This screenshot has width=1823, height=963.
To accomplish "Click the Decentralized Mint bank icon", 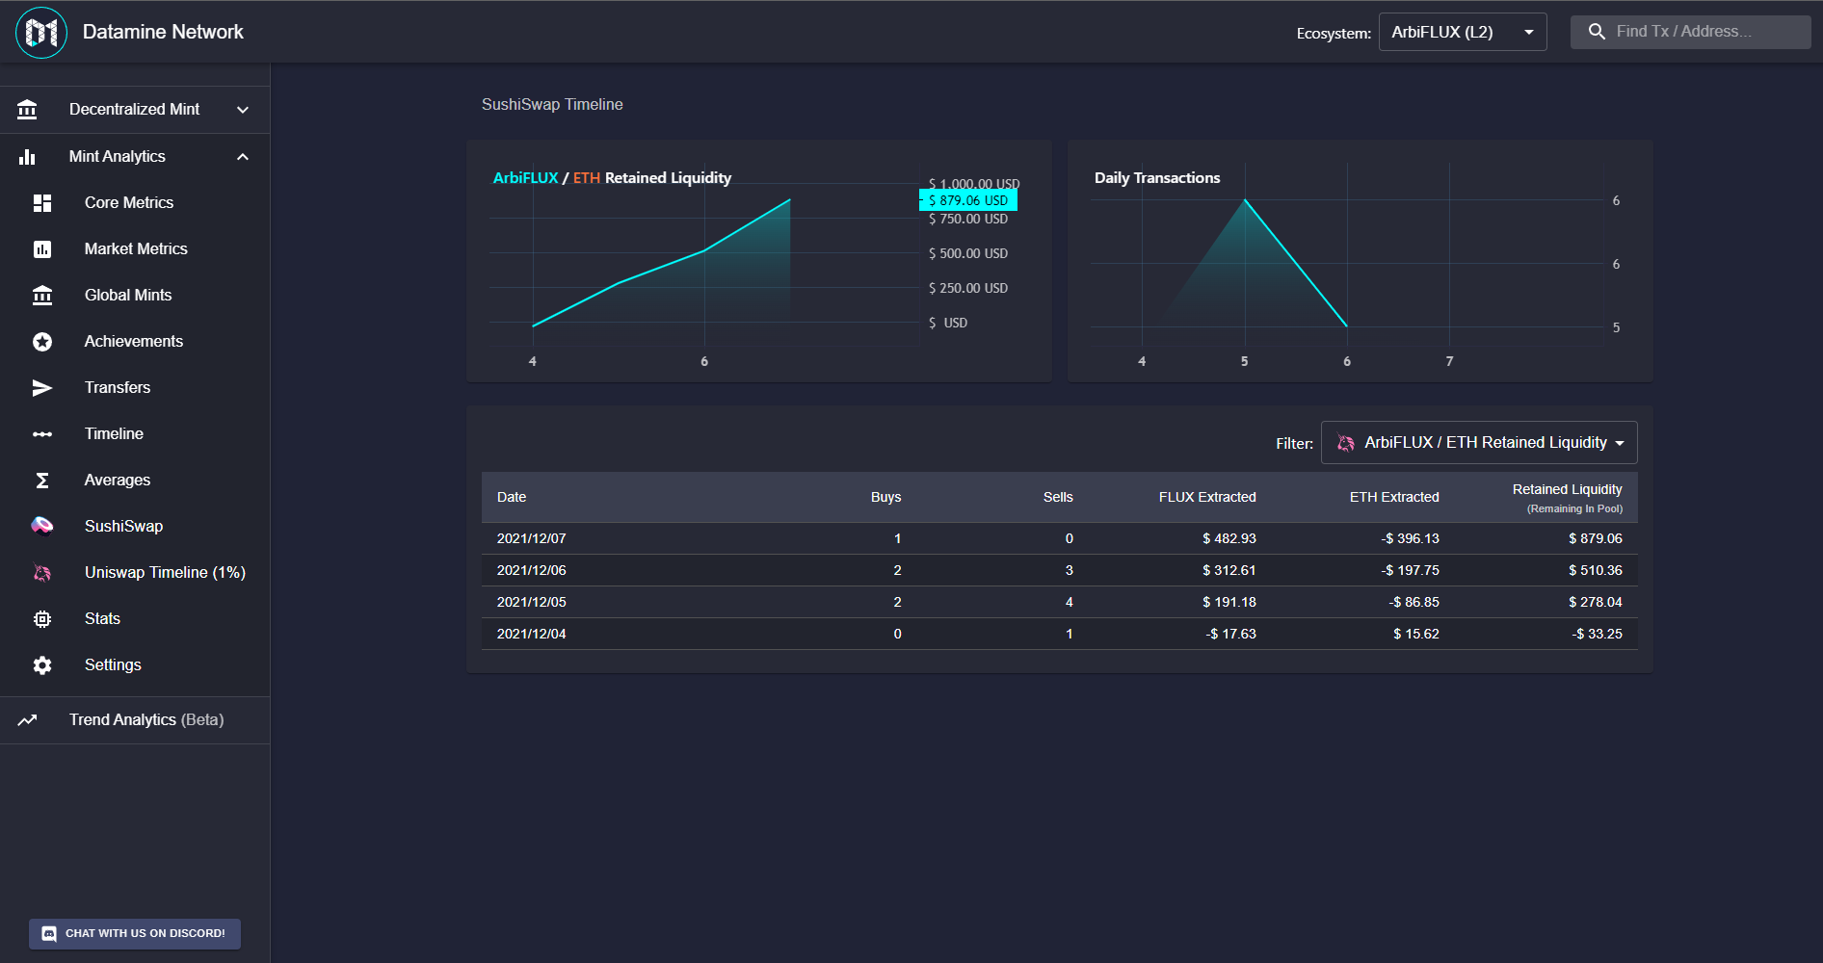I will click(x=27, y=110).
